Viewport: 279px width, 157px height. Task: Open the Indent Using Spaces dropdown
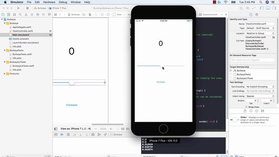(260, 96)
